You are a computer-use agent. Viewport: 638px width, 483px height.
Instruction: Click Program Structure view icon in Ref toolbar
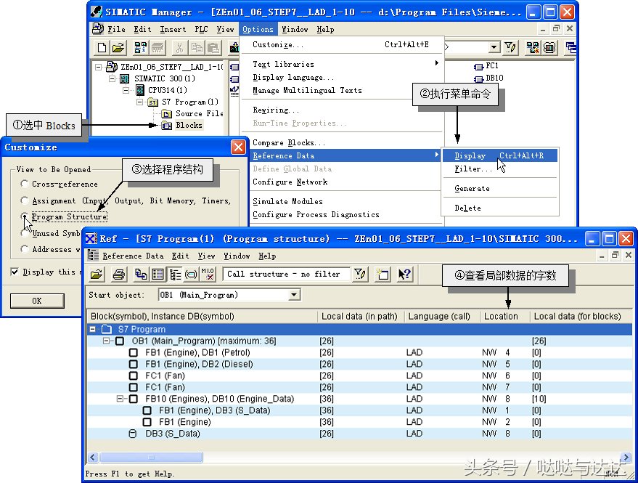point(175,274)
